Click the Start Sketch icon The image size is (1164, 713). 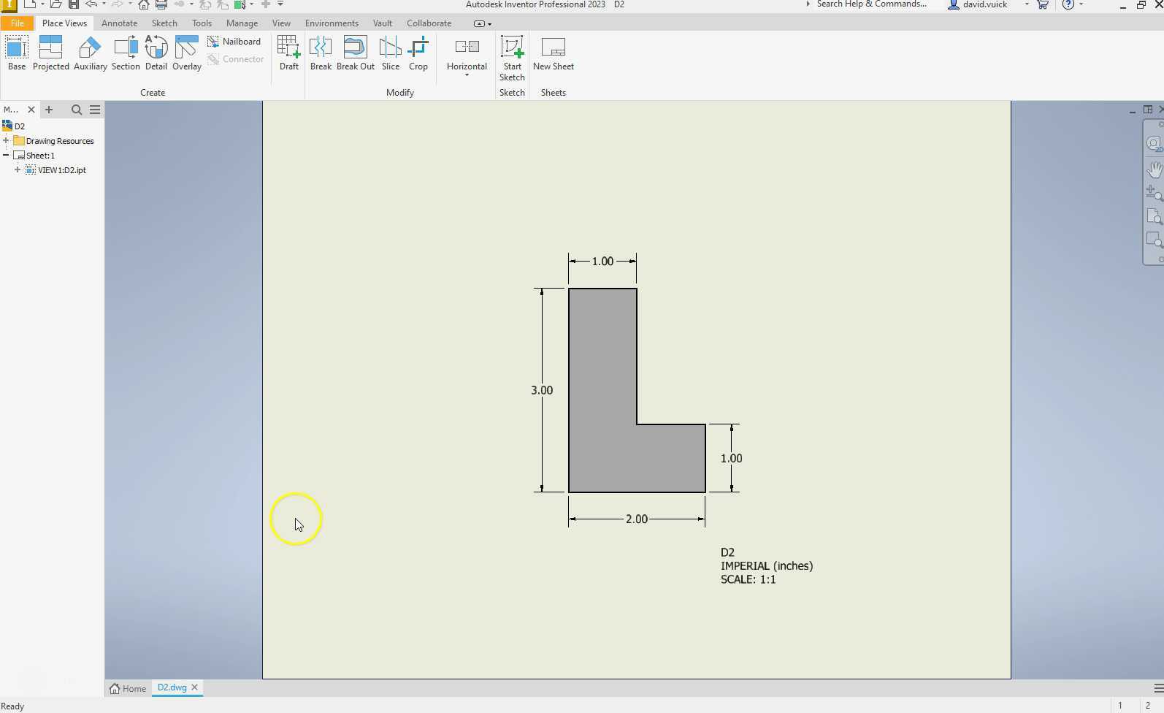point(512,58)
